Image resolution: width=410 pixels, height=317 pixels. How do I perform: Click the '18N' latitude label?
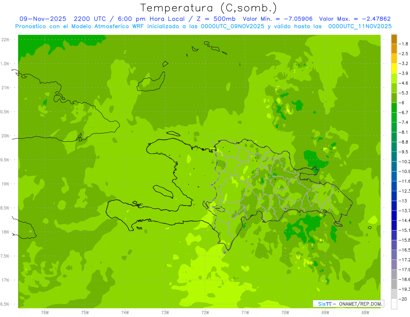pyautogui.click(x=5, y=232)
